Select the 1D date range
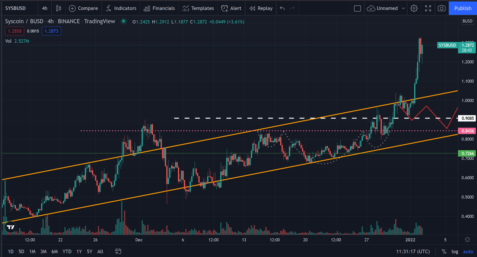477x257 pixels. 11,251
